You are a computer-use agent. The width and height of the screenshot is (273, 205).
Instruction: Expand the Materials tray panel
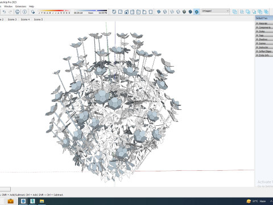coord(264,23)
